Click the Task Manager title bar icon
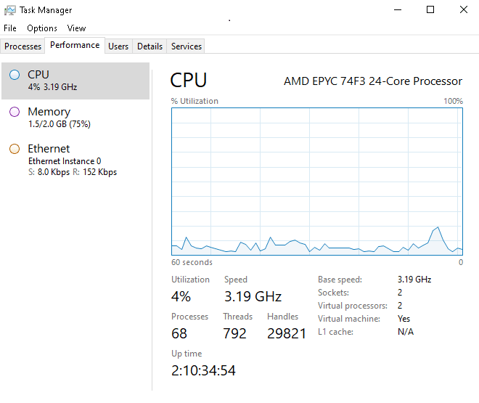Viewport: 479px width, 403px height. 10,10
